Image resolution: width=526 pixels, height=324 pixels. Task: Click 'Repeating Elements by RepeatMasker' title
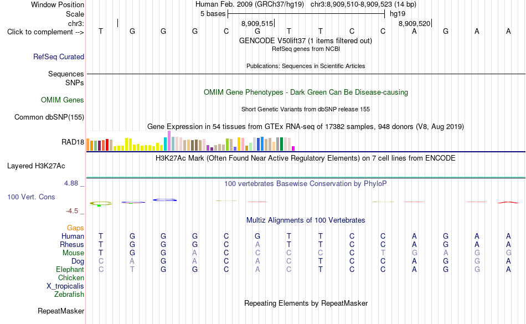coord(306,303)
